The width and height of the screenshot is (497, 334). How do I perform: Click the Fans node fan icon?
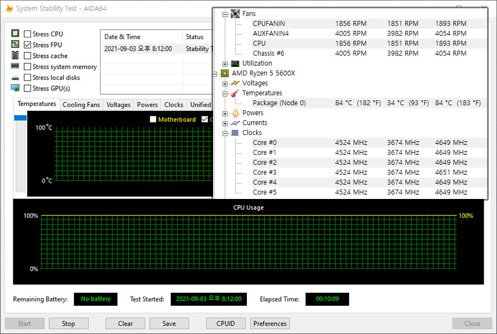coord(235,14)
